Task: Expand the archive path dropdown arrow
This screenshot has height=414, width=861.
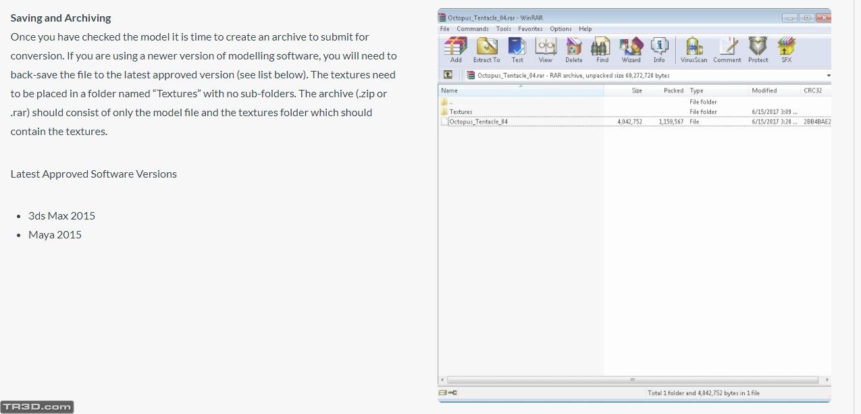Action: [x=828, y=76]
